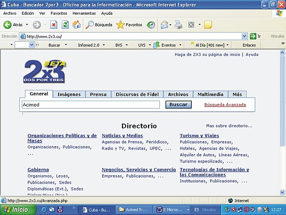Stop page loading with red X icon
286x215 pixels.
[54, 25]
